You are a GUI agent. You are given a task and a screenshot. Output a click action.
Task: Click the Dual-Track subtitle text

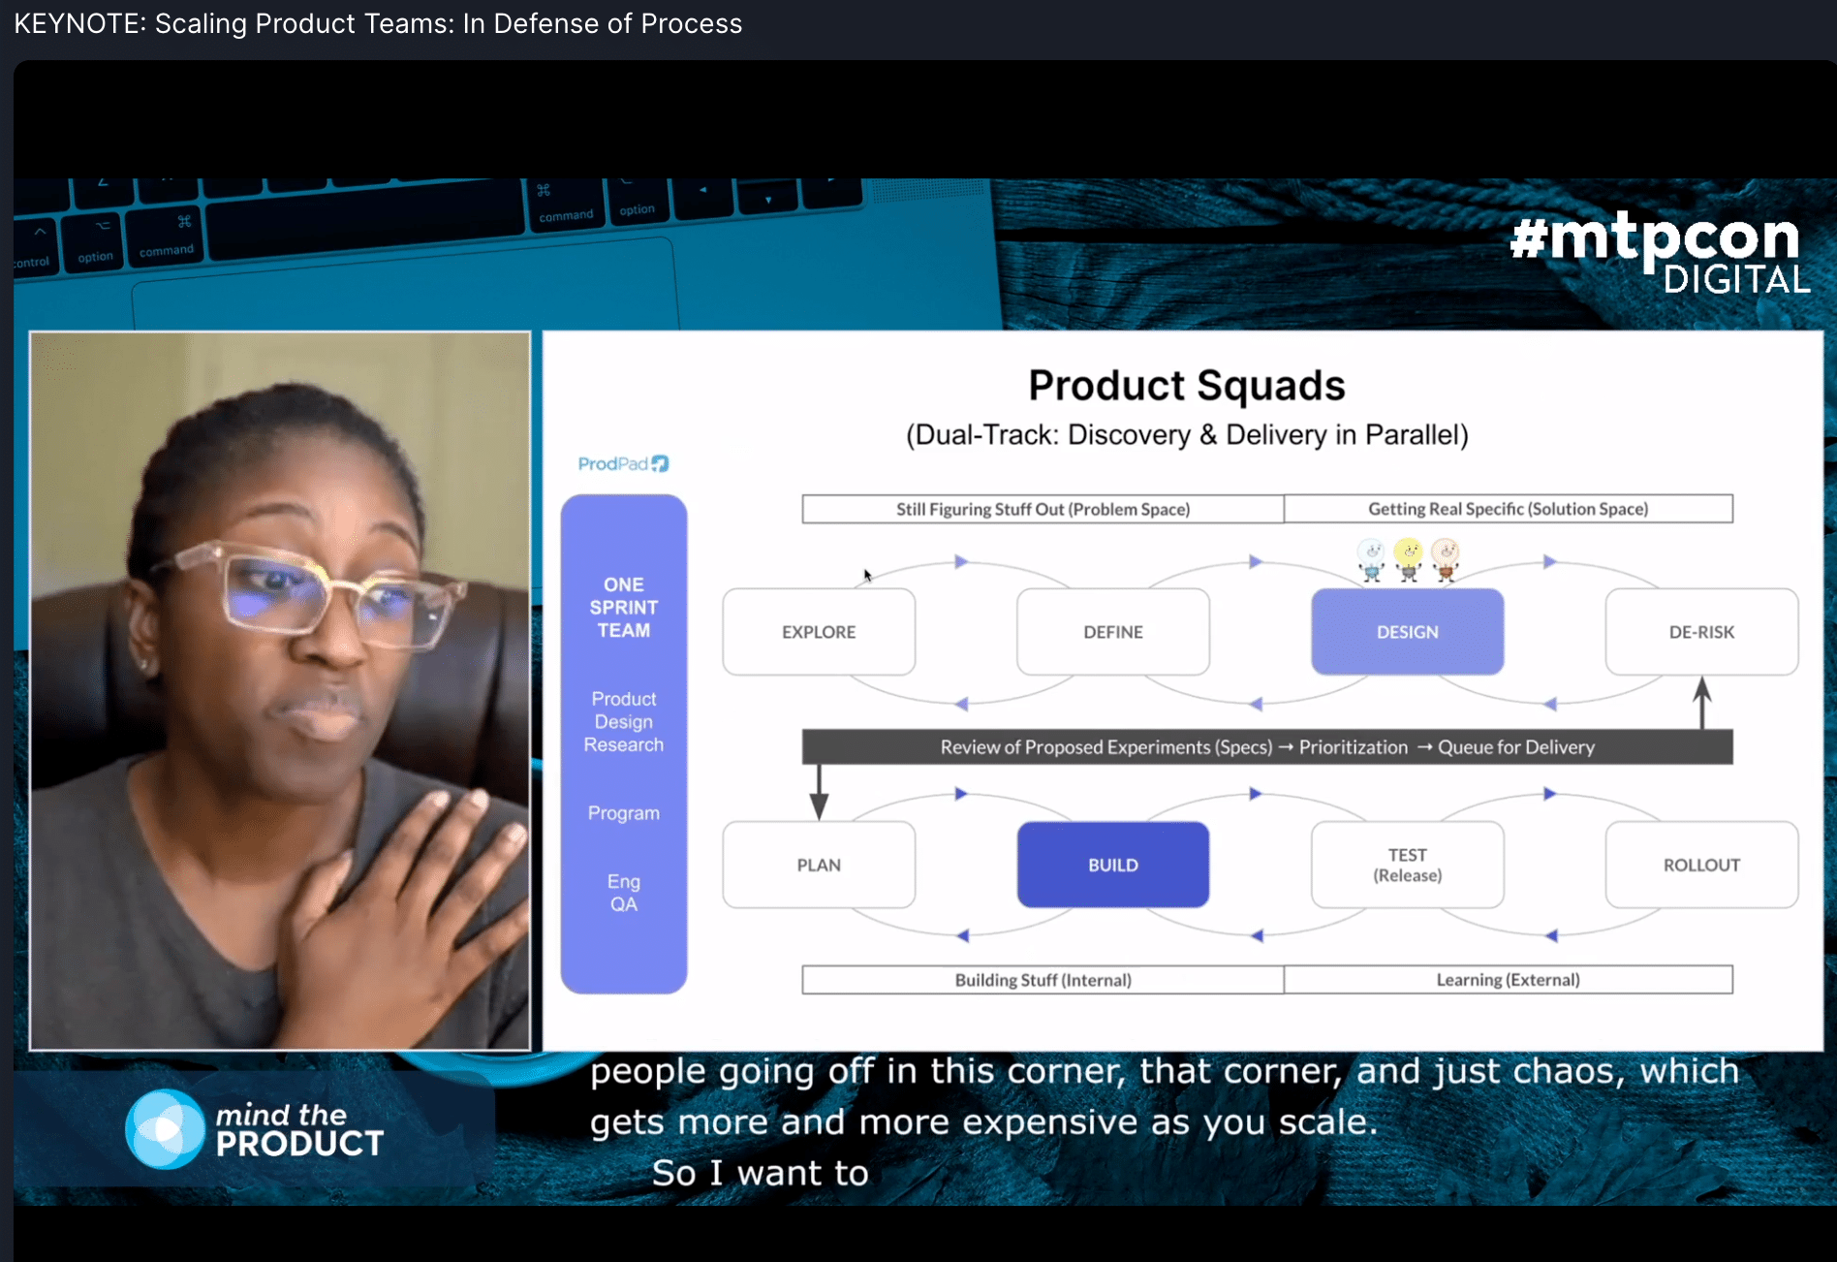[x=1187, y=435]
